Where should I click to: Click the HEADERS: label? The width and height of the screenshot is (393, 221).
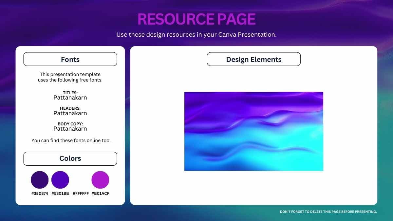pyautogui.click(x=70, y=108)
